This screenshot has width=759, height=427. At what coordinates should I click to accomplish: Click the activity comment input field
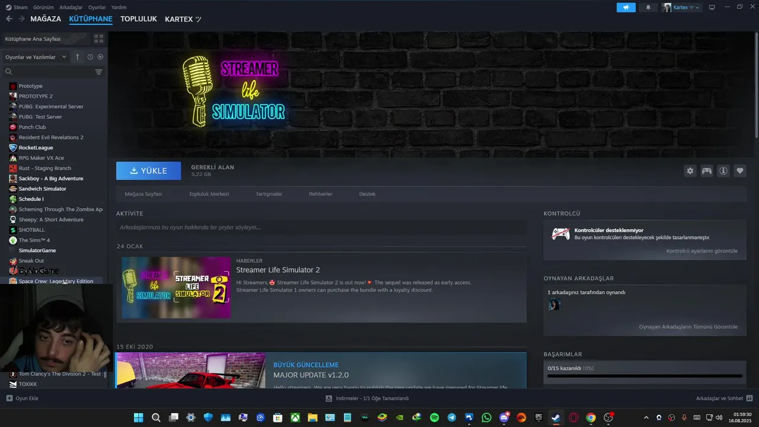coord(321,227)
